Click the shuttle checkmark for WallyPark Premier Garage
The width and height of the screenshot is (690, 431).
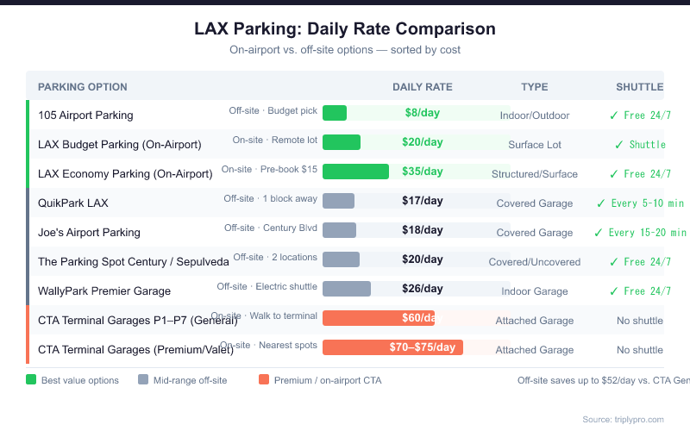(614, 291)
